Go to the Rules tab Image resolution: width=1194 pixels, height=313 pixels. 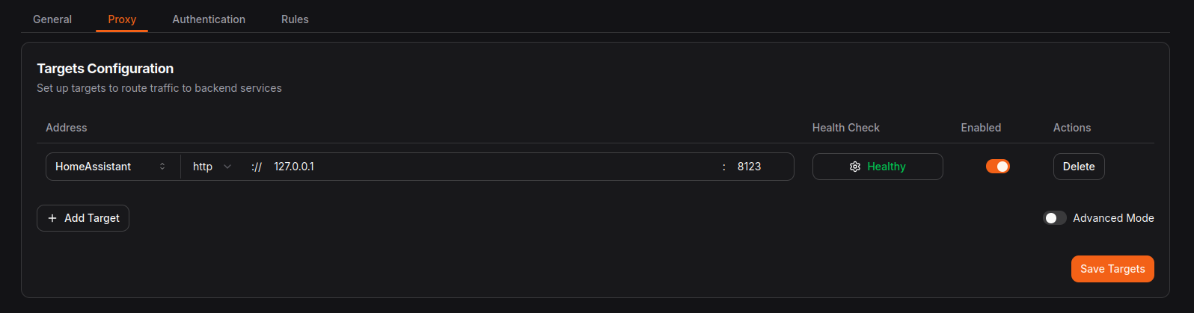[295, 19]
